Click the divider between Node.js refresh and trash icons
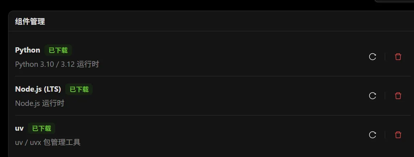The image size is (414, 157). [x=385, y=95]
